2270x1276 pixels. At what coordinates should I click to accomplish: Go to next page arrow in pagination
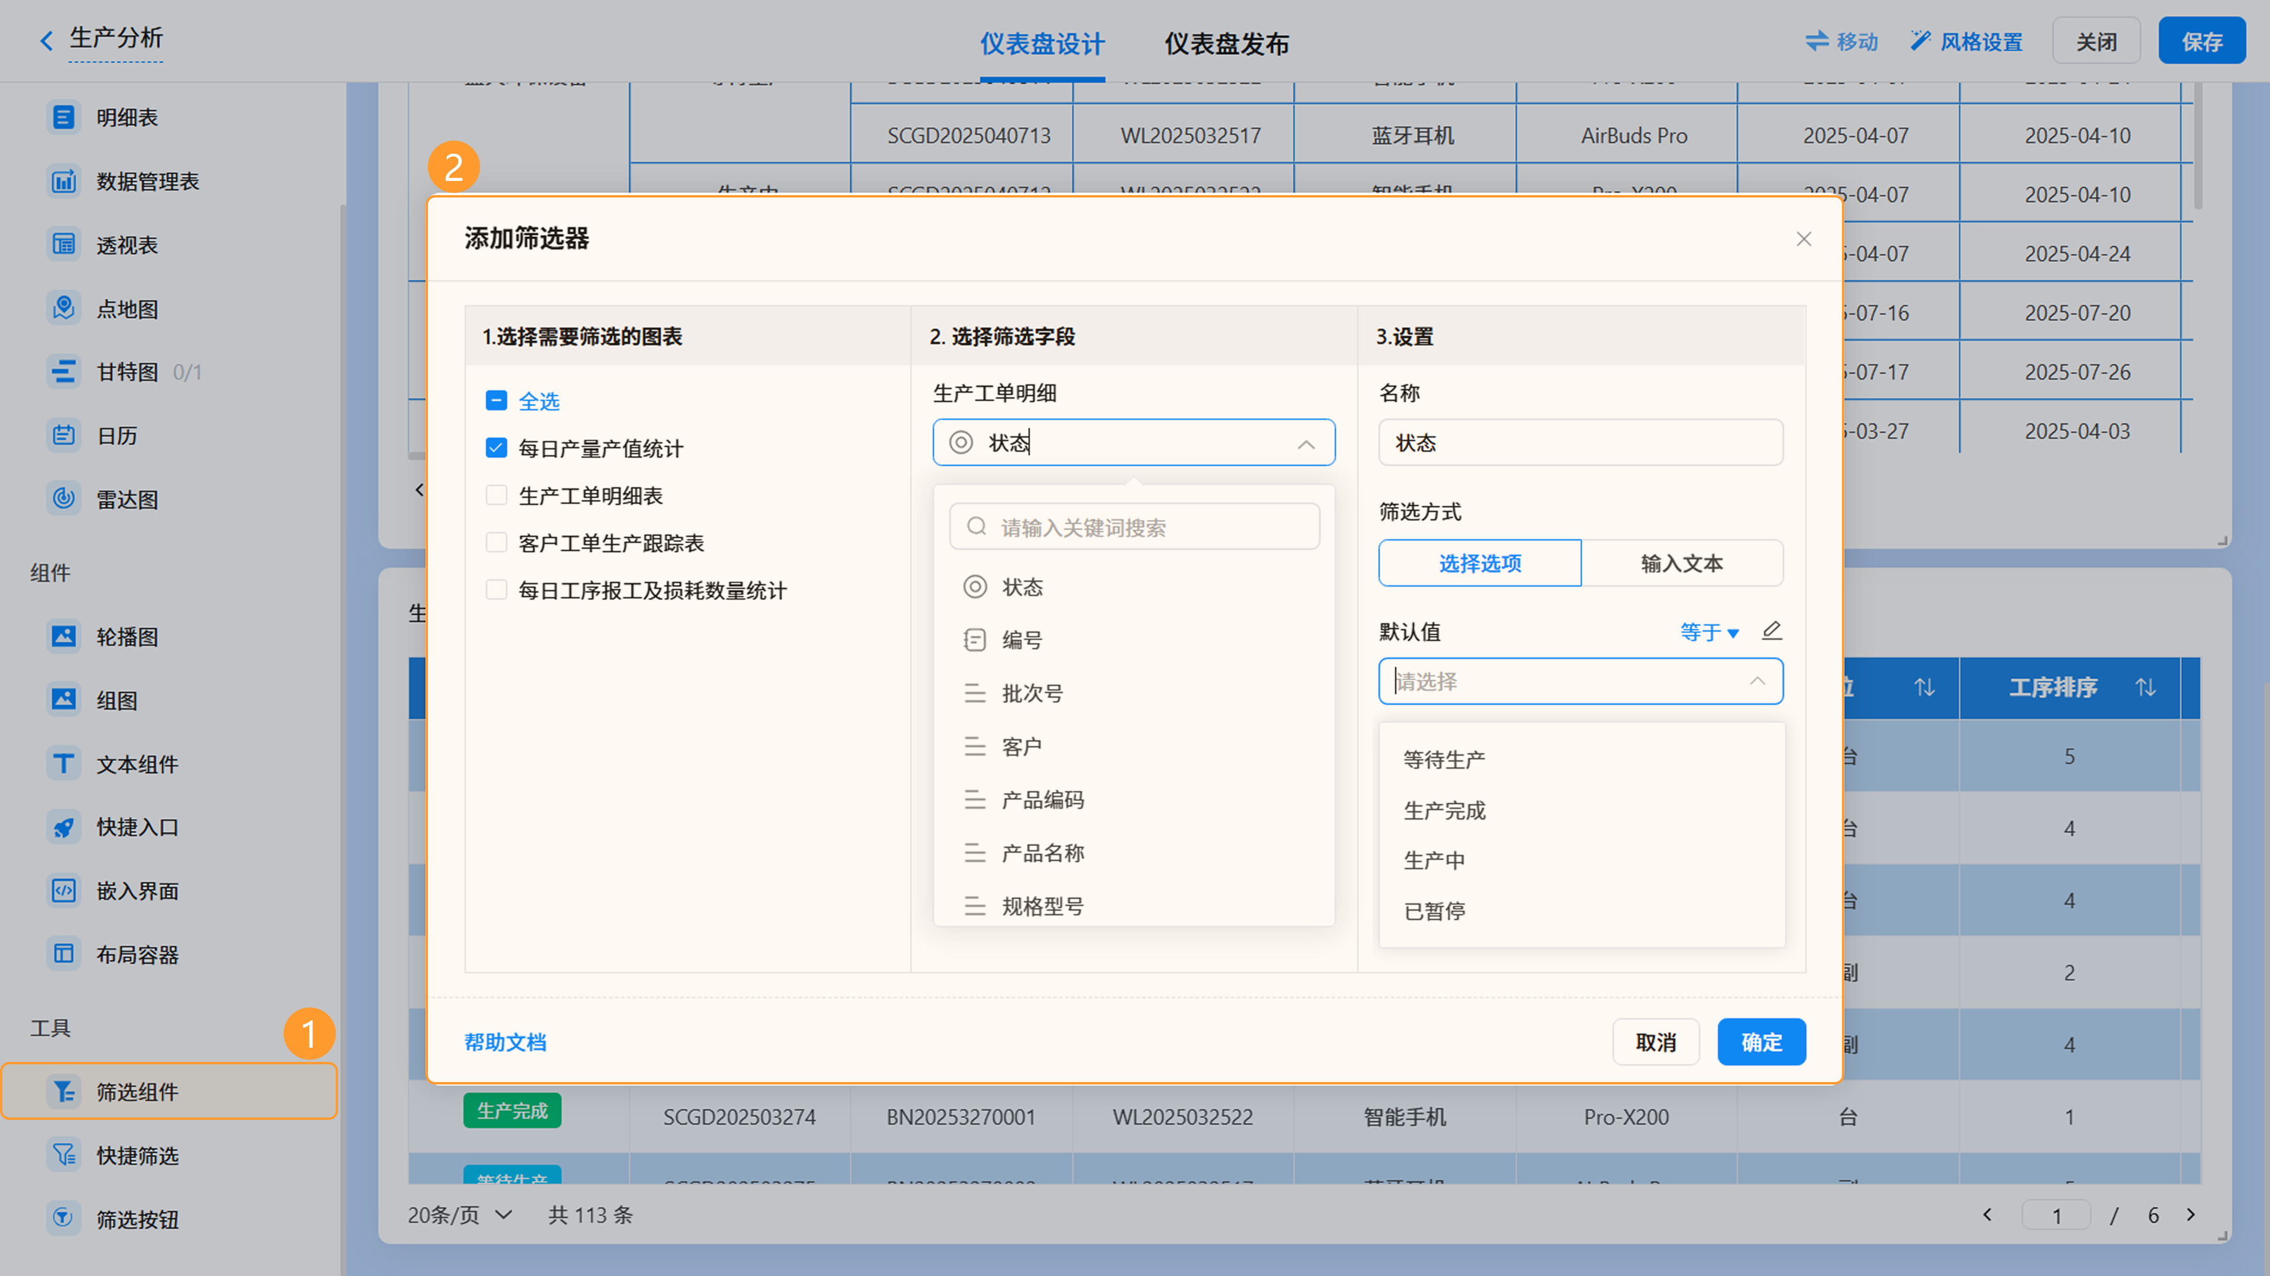click(2191, 1215)
